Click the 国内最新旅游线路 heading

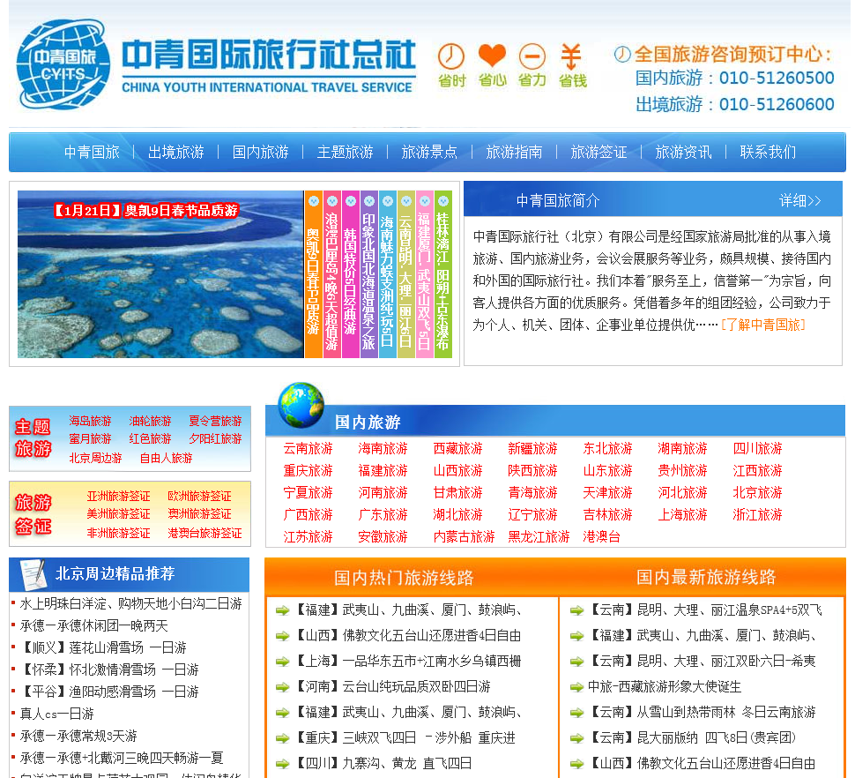point(706,577)
